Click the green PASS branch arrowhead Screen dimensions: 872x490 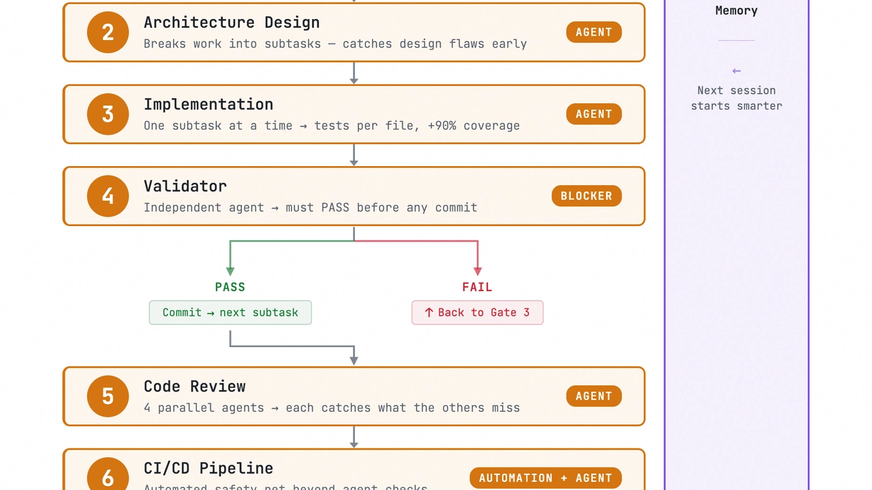230,270
